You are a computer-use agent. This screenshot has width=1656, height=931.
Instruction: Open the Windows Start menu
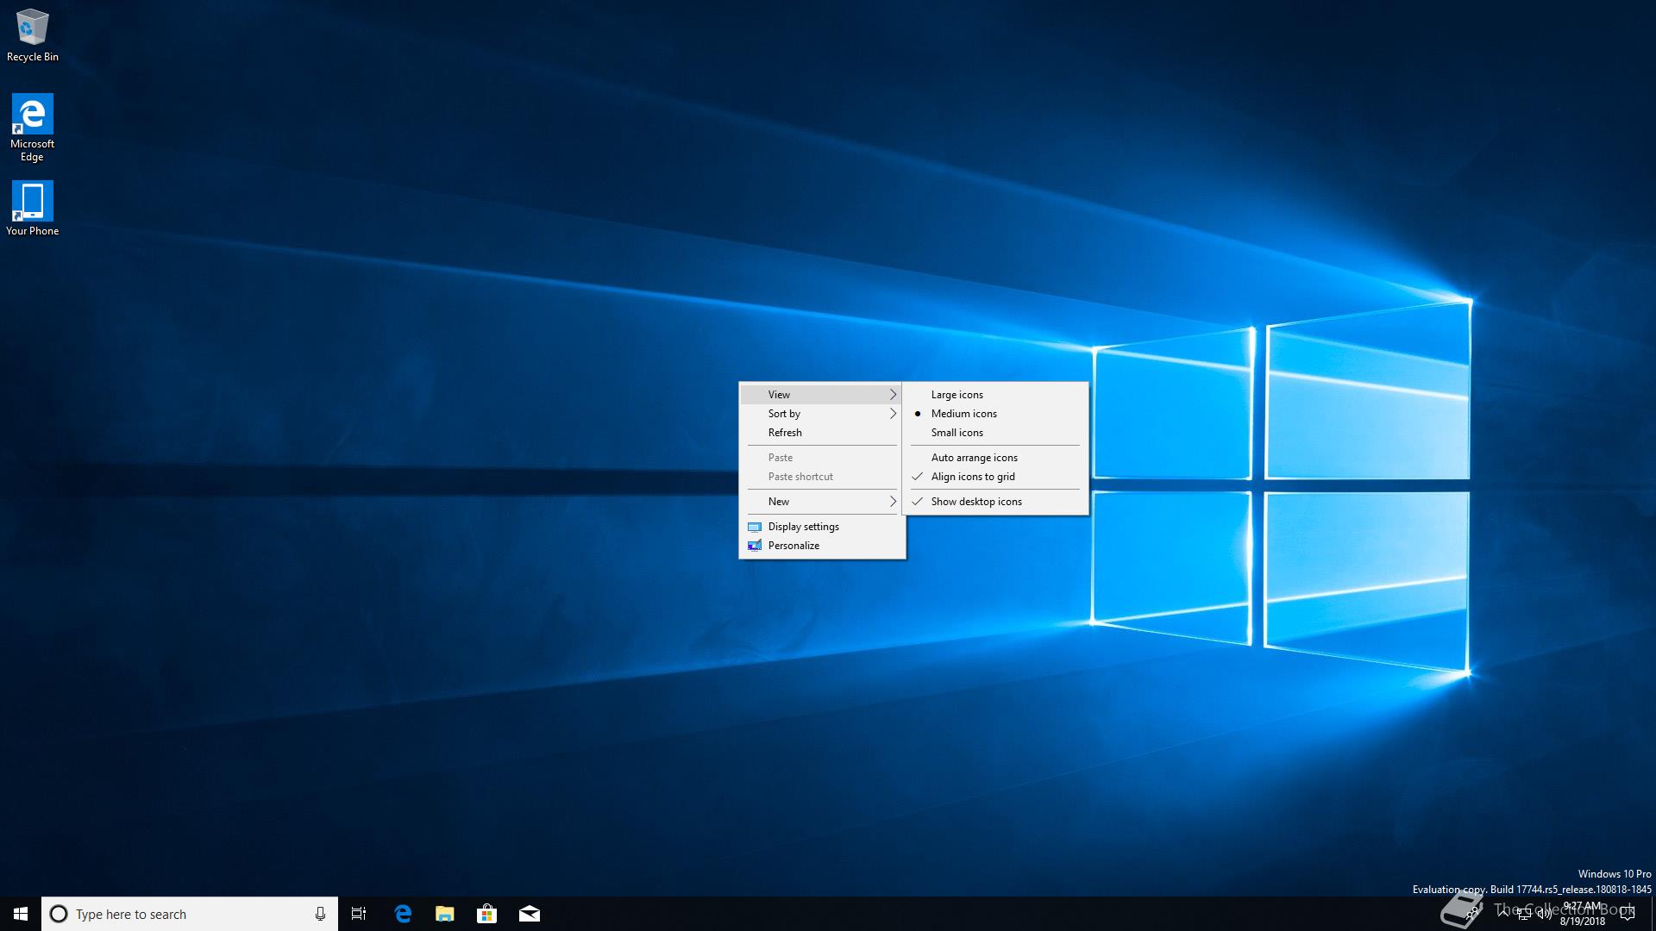[21, 914]
